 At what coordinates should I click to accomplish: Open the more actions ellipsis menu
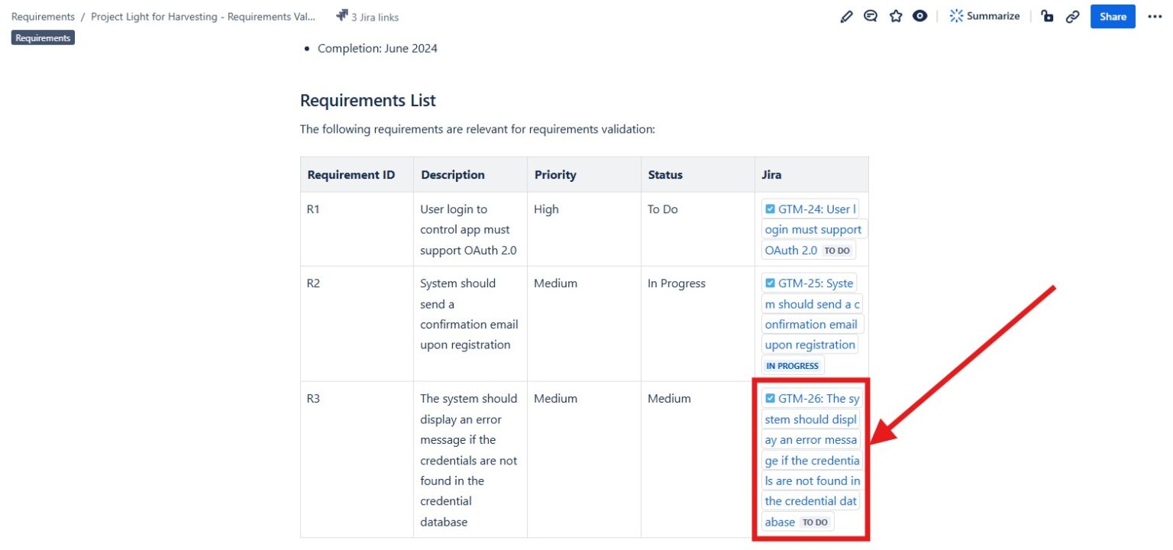pyautogui.click(x=1155, y=15)
